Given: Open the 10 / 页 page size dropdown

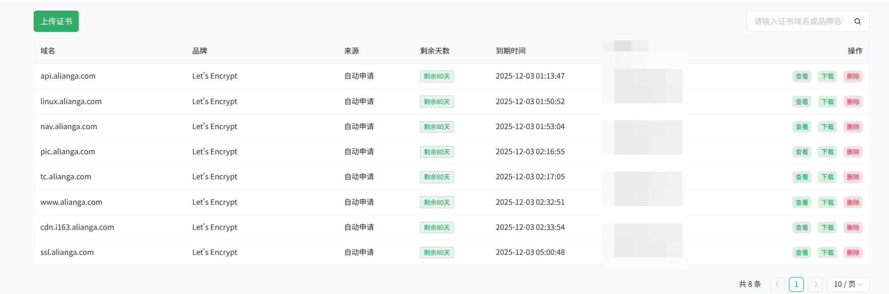Looking at the screenshot, I should [x=848, y=284].
